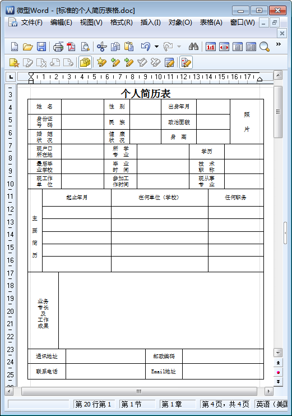
Task: Save the document with the floppy icon
Action: click(x=41, y=47)
